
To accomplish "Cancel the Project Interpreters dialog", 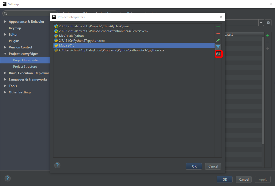I will pos(213,166).
